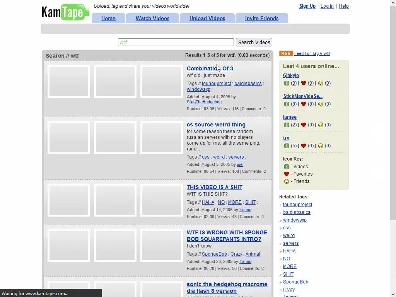396x297 pixels.
Task: Go to the Upload Videos tab
Action: point(207,19)
